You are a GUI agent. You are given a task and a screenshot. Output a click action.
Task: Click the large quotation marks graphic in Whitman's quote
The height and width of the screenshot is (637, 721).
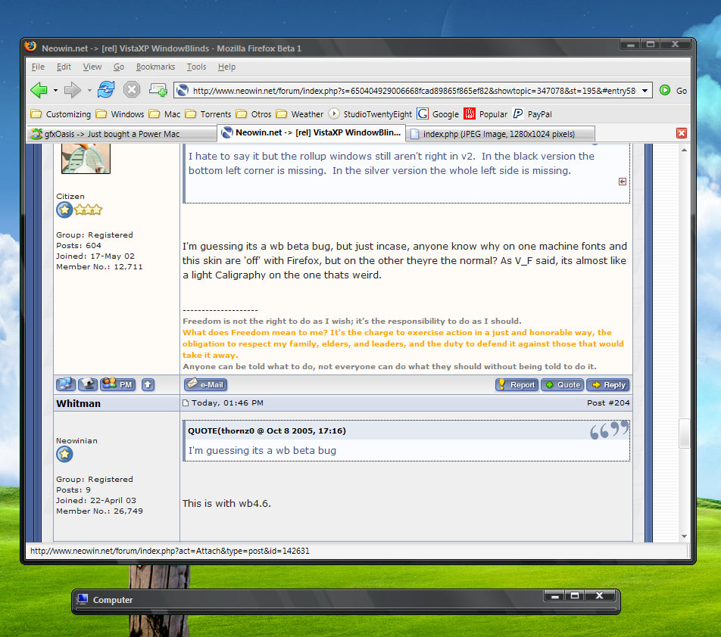point(609,430)
